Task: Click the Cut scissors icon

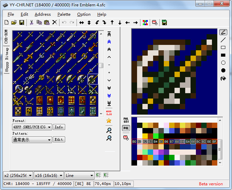Action: 31,22
